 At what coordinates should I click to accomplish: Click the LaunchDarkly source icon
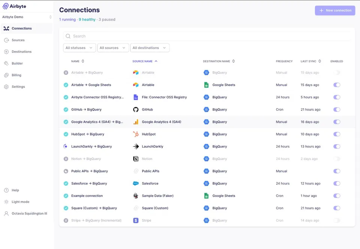click(x=136, y=146)
